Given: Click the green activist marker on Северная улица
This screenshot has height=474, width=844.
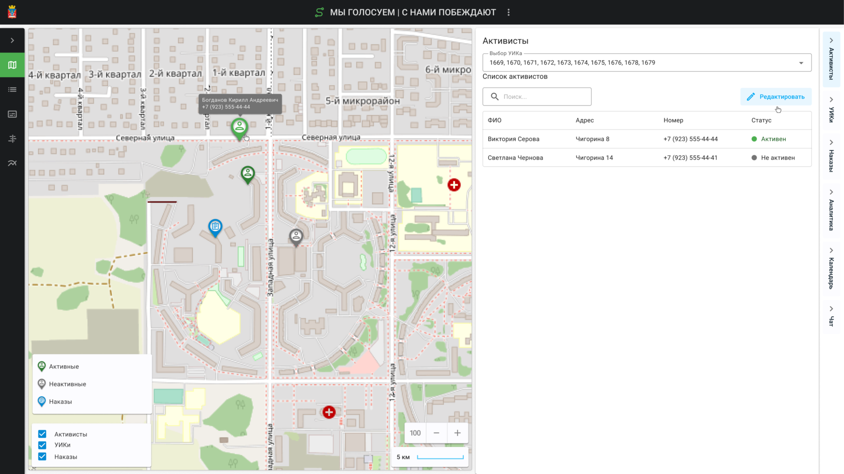Looking at the screenshot, I should (240, 128).
